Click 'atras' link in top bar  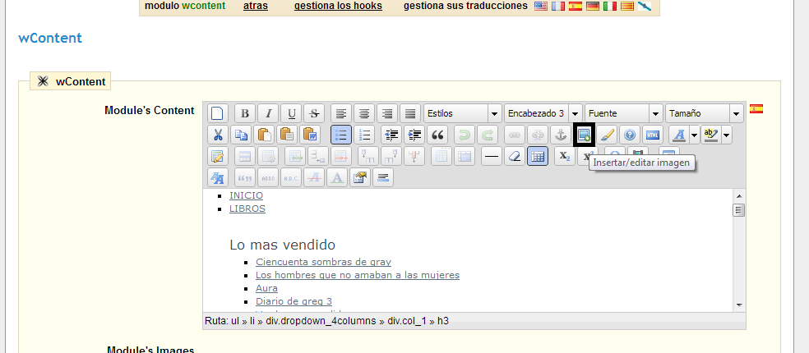pyautogui.click(x=256, y=7)
